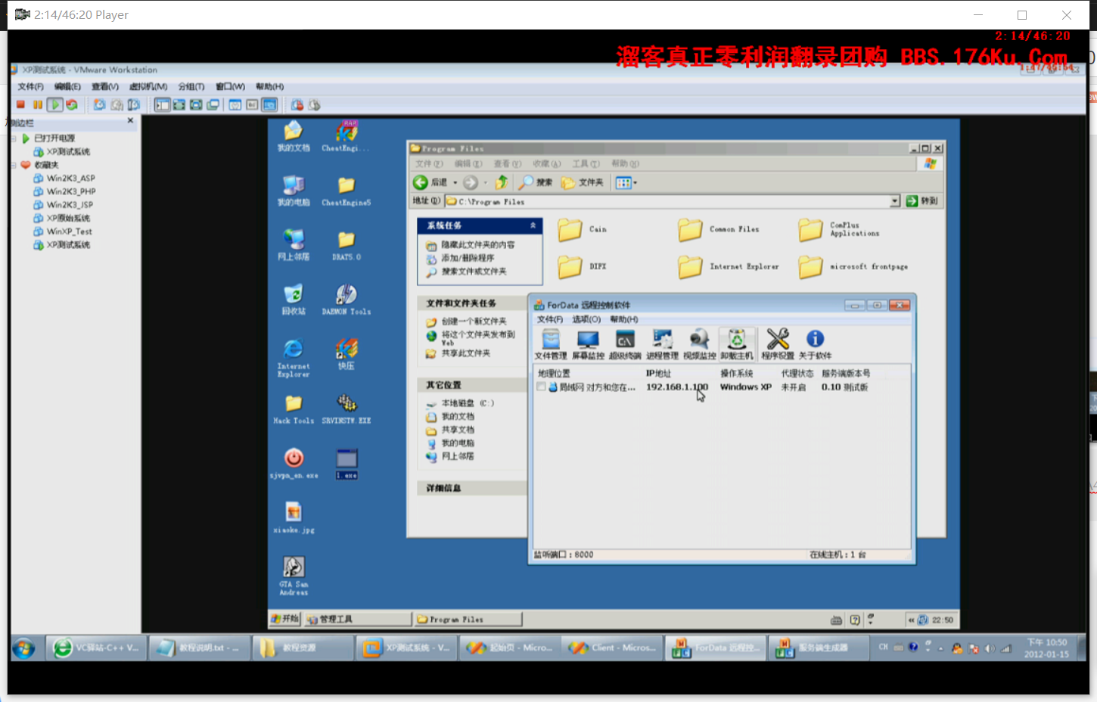Viewport: 1097px width, 702px height.
Task: Select GTA San Andreas desktop shortcut
Action: pos(294,576)
